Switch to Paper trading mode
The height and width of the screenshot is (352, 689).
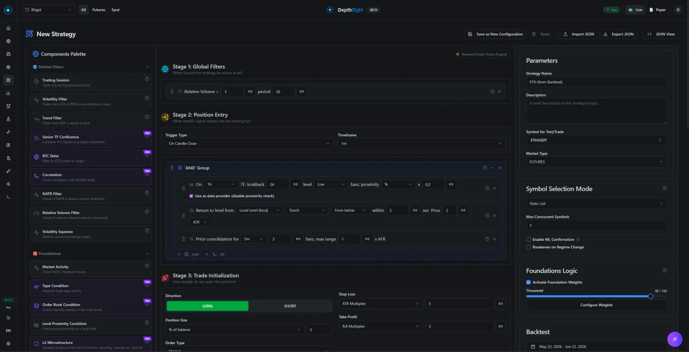pos(658,9)
